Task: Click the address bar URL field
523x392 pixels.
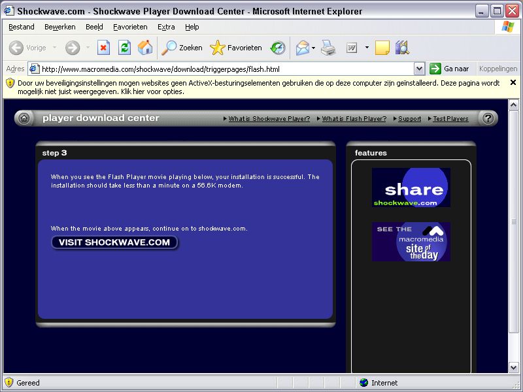Action: 222,69
